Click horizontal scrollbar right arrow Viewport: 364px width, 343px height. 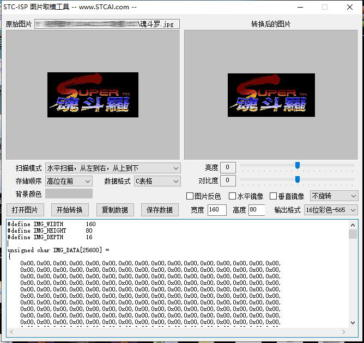[344, 332]
